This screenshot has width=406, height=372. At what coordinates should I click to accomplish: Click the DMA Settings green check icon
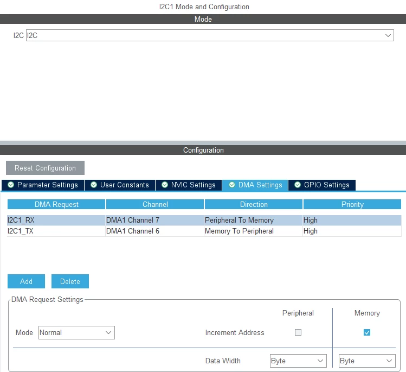[232, 185]
